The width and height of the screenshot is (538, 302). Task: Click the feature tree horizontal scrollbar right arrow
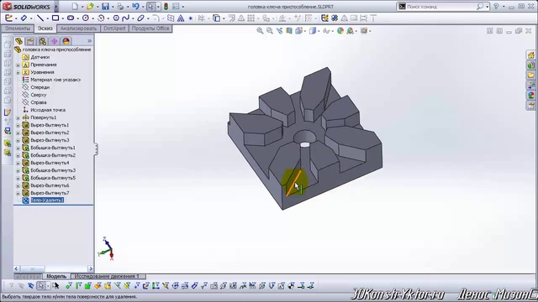[91, 268]
